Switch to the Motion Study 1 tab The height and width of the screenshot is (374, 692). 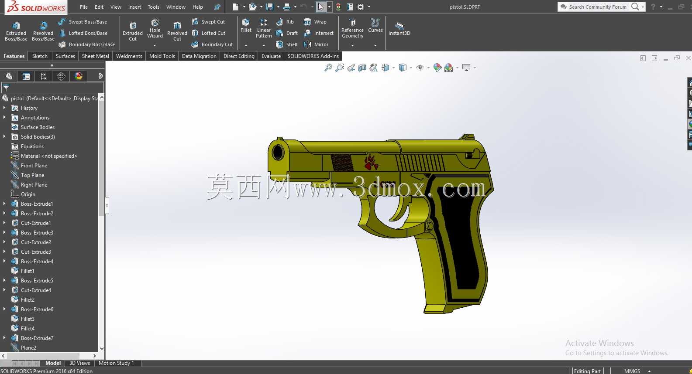[x=116, y=363]
